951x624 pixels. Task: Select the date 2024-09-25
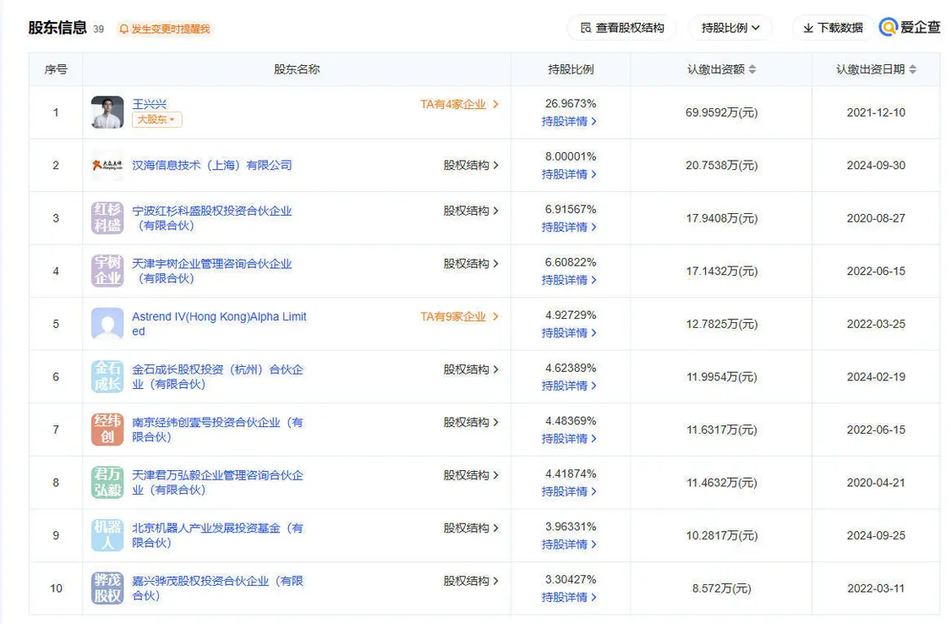(876, 535)
